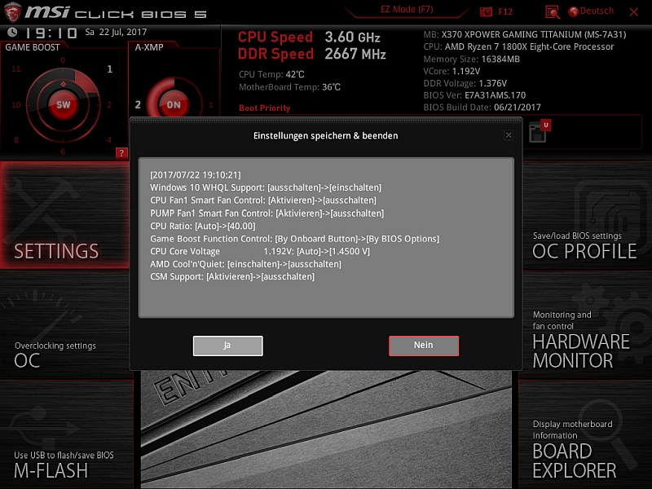Click the 19:10 time display

[x=51, y=33]
